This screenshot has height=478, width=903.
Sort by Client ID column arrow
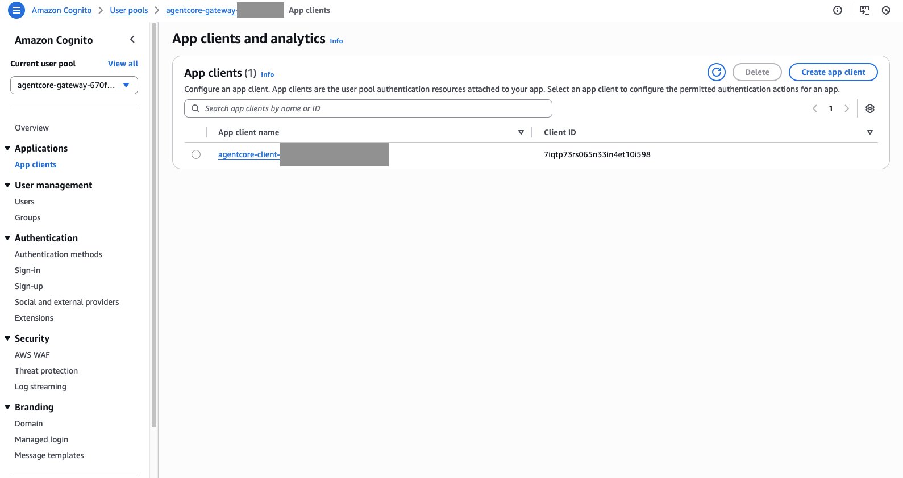(x=870, y=132)
